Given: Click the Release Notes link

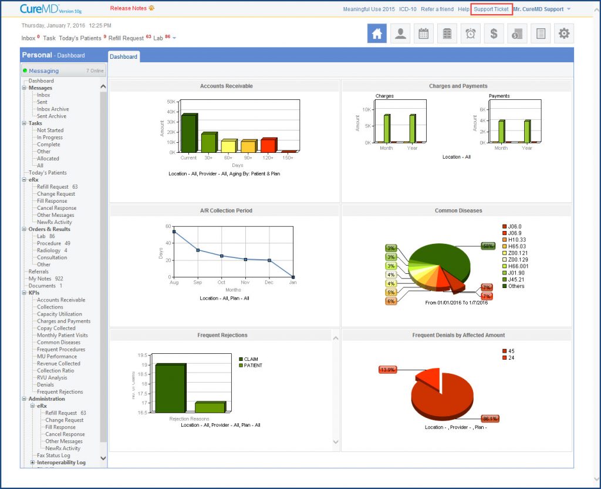Looking at the screenshot, I should coord(129,8).
